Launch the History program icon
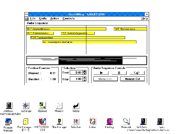The width and height of the screenshot is (179, 134). pos(76,105)
